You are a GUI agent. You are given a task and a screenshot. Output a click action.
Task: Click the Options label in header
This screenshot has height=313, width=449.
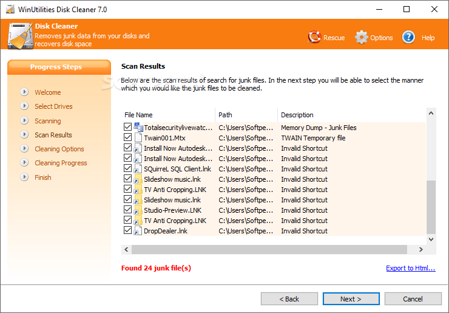382,38
